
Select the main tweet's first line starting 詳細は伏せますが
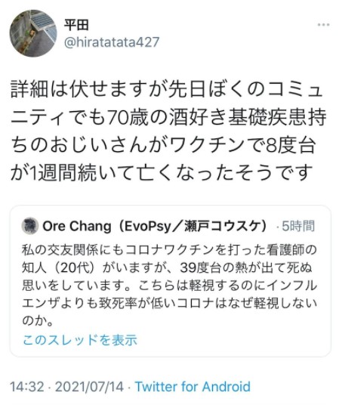[x=167, y=90]
